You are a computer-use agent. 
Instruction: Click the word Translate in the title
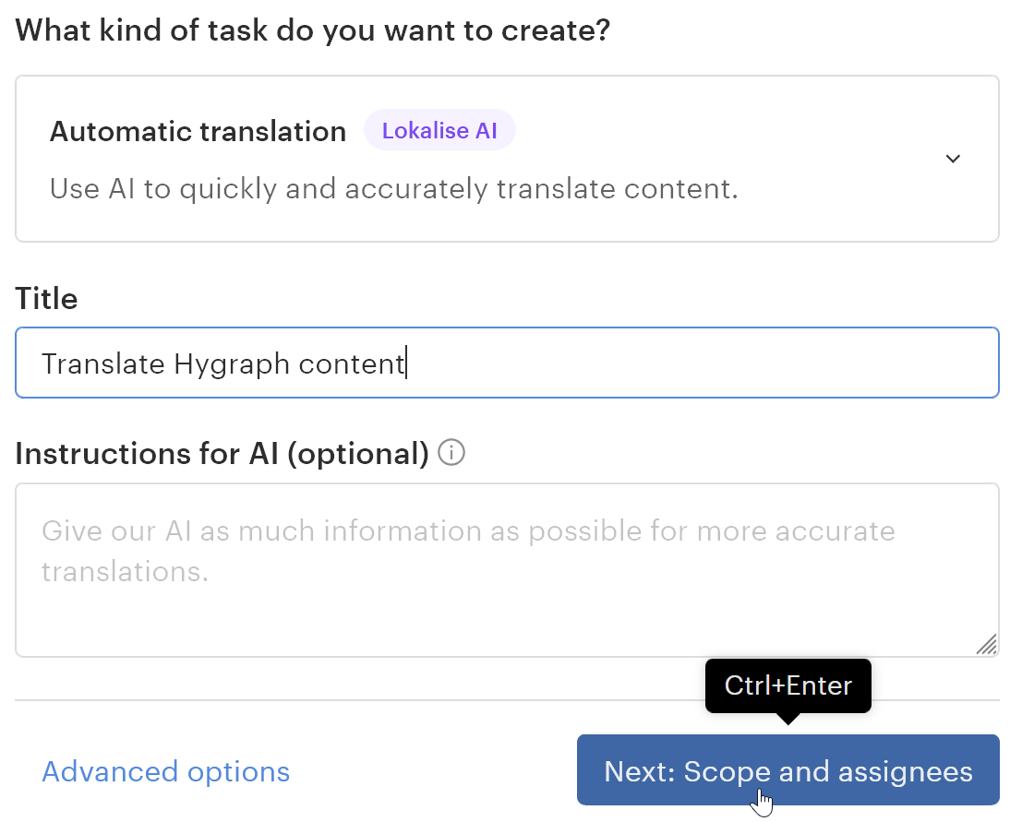point(103,364)
